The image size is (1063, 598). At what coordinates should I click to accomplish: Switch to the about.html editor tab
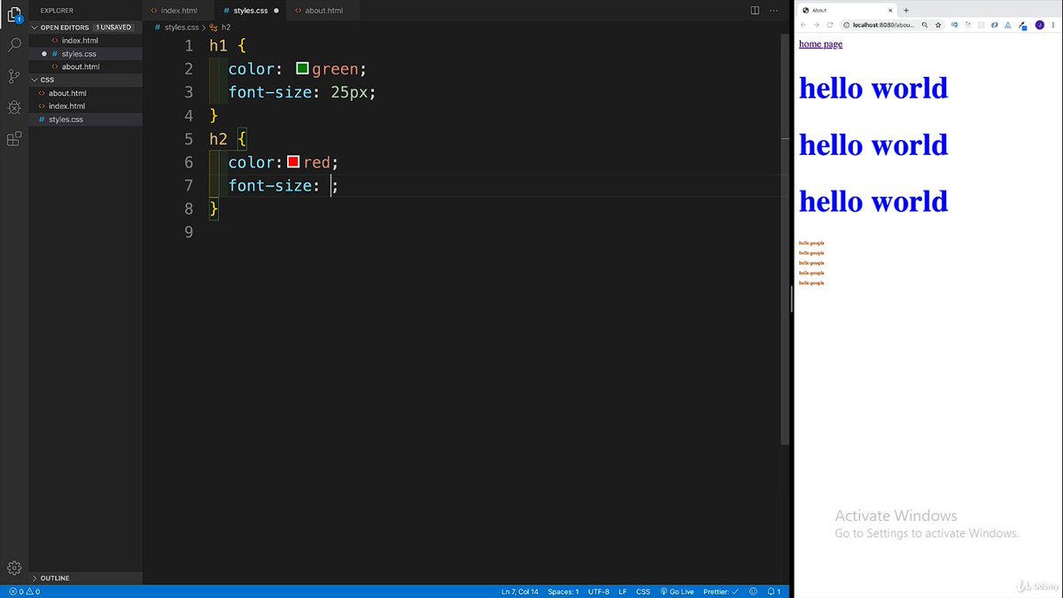(324, 11)
